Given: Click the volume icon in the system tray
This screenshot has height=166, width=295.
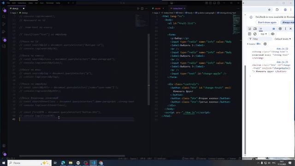Looking at the screenshot, I should (x=269, y=163).
